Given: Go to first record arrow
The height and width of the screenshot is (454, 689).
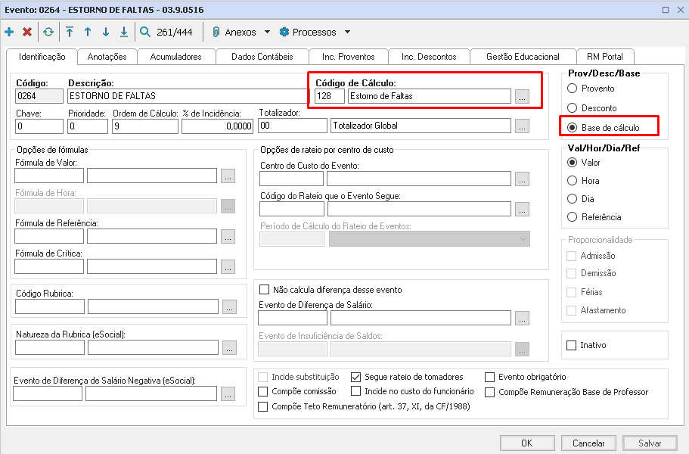Looking at the screenshot, I should tap(70, 32).
